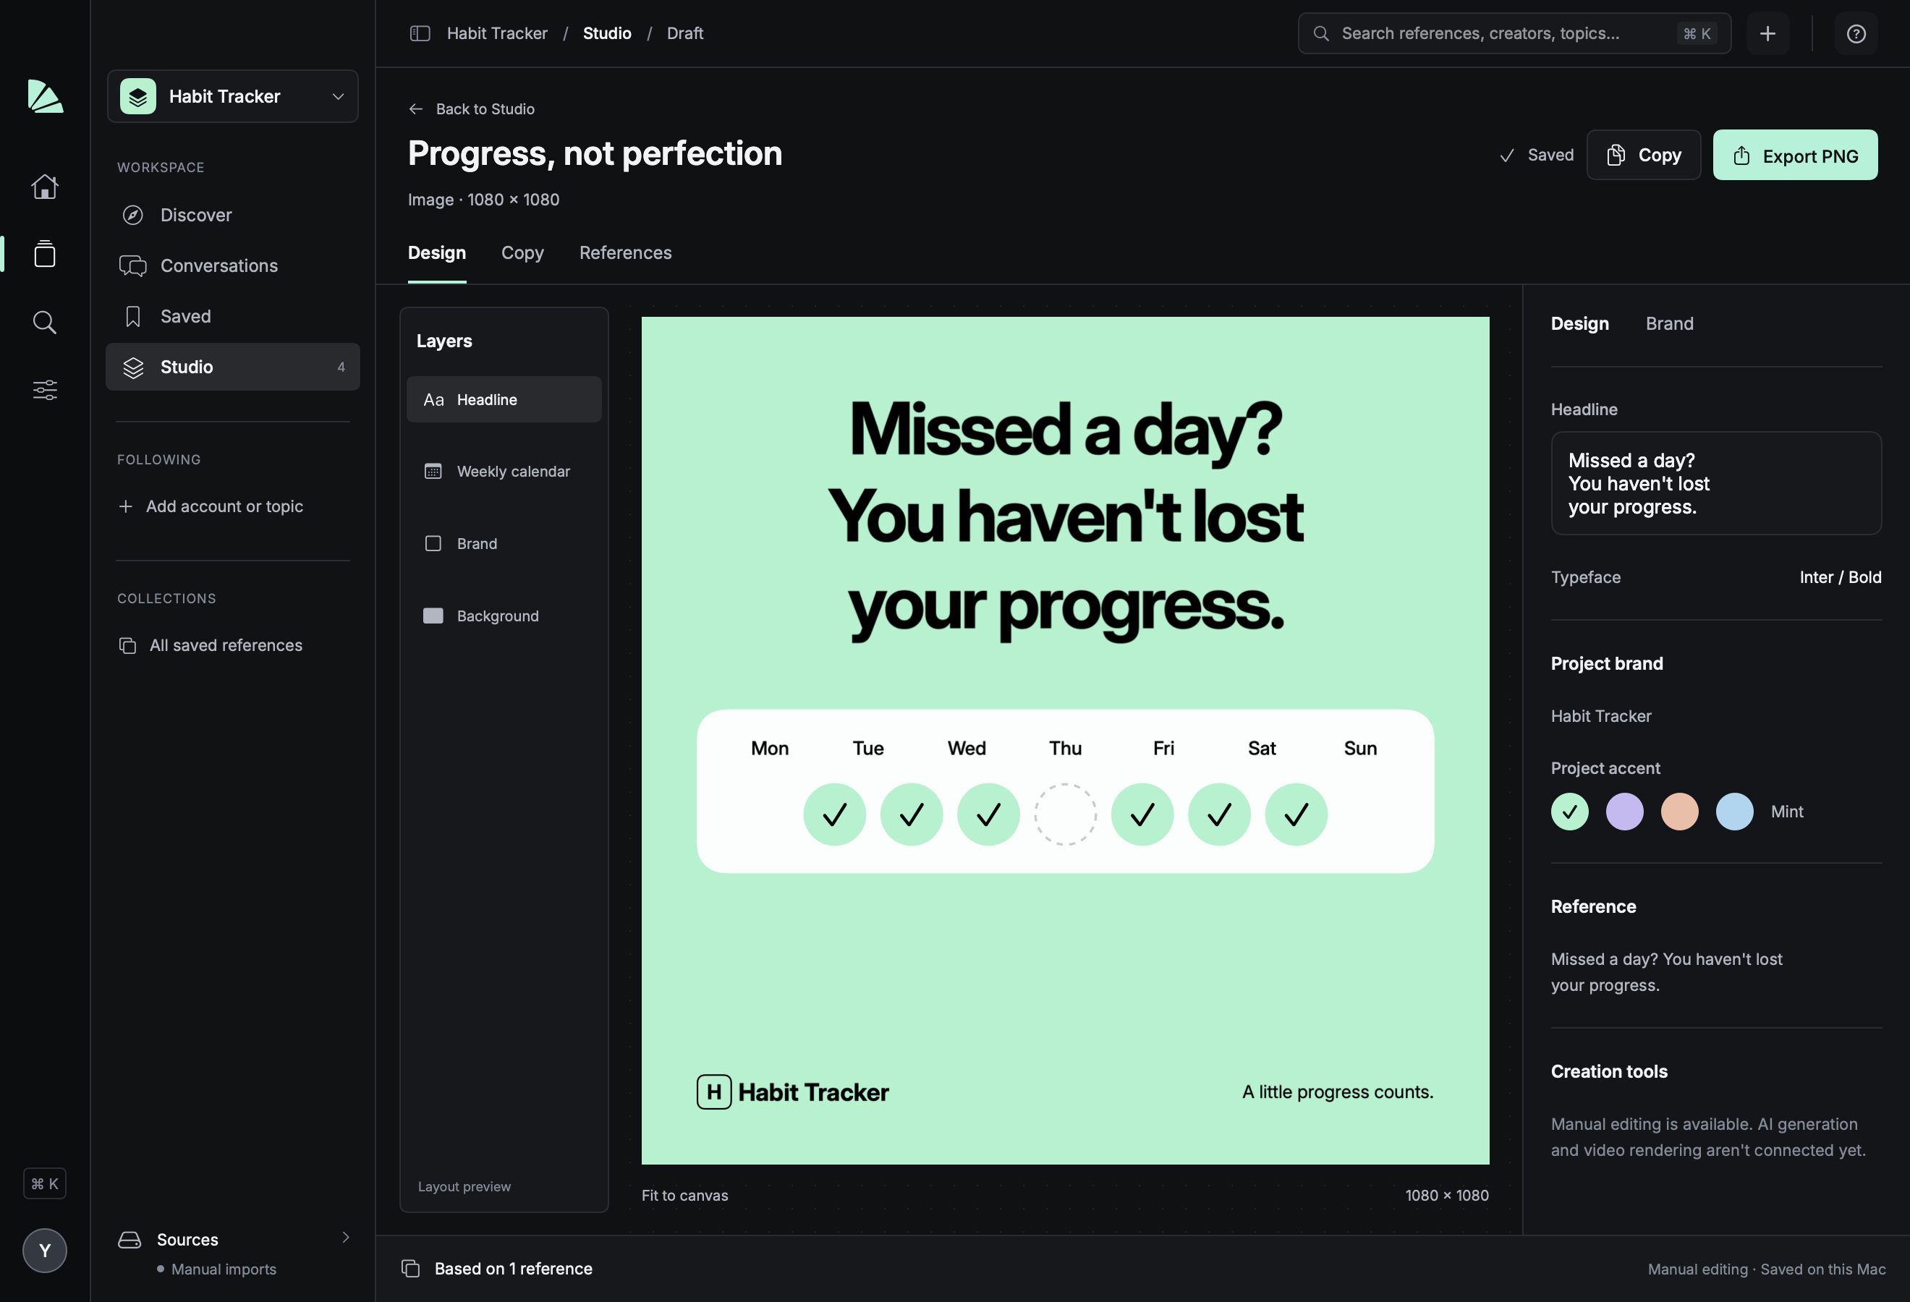The width and height of the screenshot is (1910, 1302).
Task: Click the plus button in the top bar
Action: click(x=1767, y=34)
